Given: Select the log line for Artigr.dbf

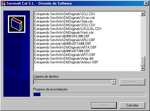Looking at the screenshot, I should point(64,58).
